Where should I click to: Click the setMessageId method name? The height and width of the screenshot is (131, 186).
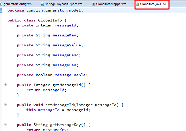tap(60, 105)
